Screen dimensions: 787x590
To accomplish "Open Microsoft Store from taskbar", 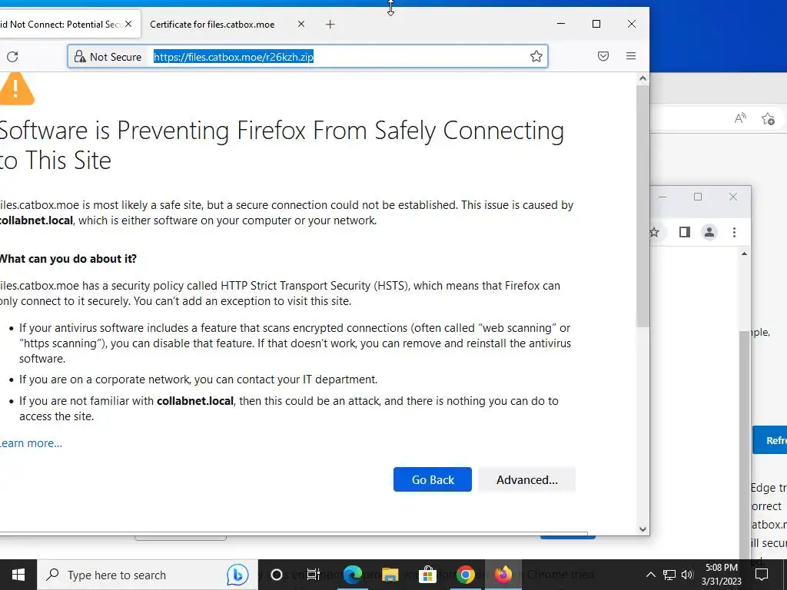I will point(427,575).
